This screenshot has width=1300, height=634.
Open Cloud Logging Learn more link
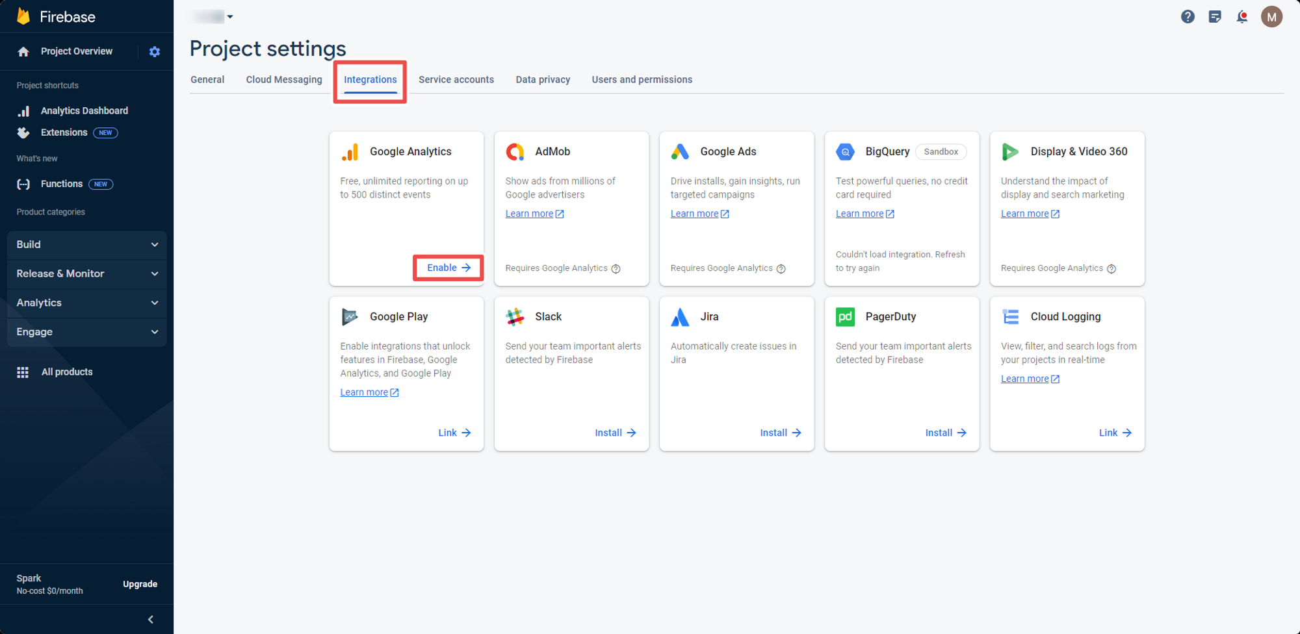pos(1030,379)
